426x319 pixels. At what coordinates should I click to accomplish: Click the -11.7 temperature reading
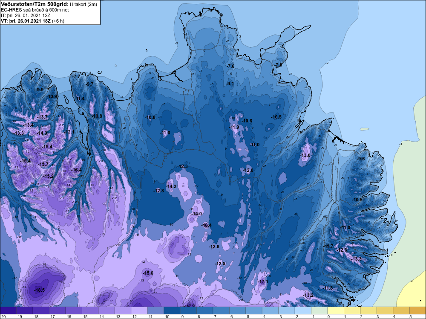328,246
